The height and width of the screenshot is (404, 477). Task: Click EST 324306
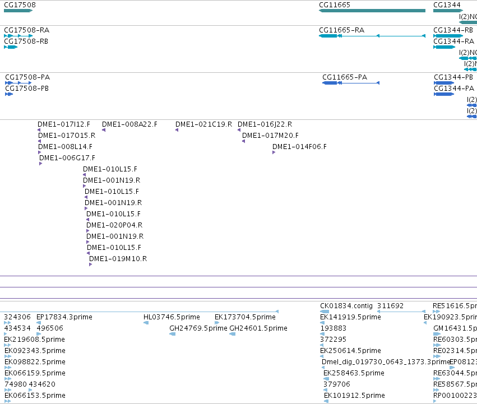(7, 323)
